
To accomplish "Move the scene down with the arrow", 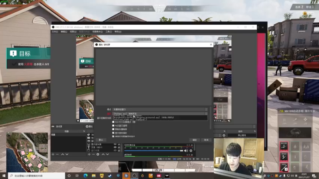I will click(x=67, y=154).
